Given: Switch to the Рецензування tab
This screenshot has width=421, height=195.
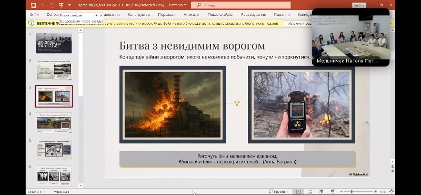Looking at the screenshot, I should click(253, 15).
